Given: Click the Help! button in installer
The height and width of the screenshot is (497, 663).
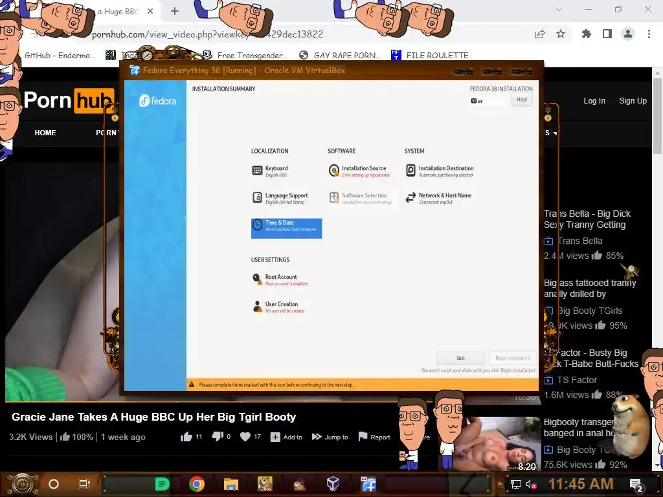Looking at the screenshot, I should 522,100.
